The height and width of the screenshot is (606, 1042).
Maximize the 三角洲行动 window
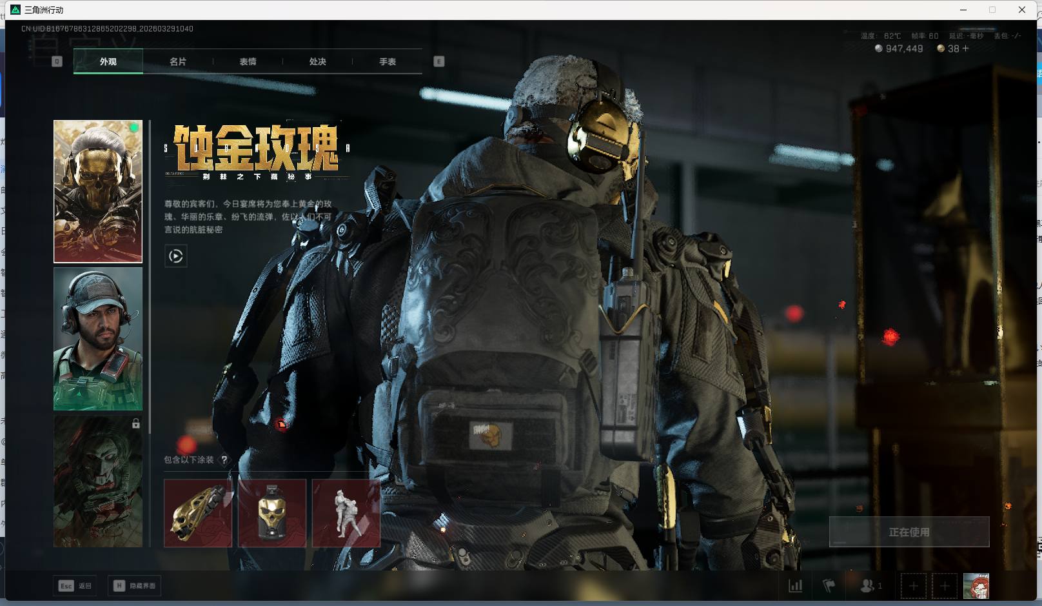tap(992, 10)
